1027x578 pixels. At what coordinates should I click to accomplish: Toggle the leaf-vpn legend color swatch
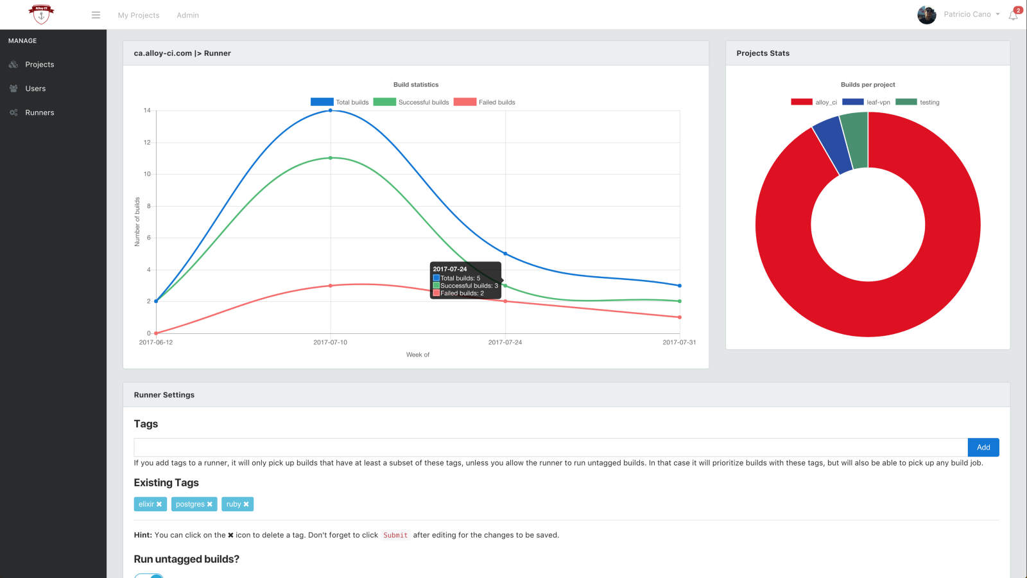(x=853, y=102)
